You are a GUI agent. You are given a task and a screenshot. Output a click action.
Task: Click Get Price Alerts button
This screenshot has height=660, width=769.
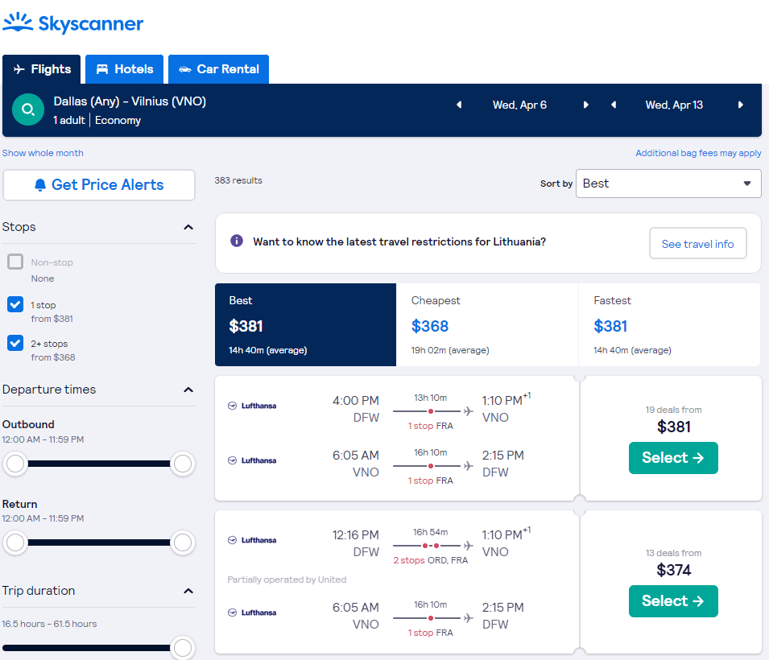point(99,185)
